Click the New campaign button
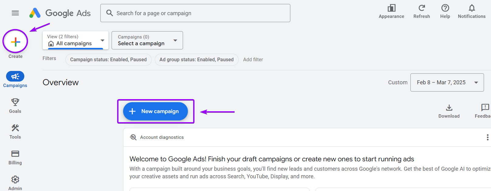The height and width of the screenshot is (191, 491). [x=155, y=111]
